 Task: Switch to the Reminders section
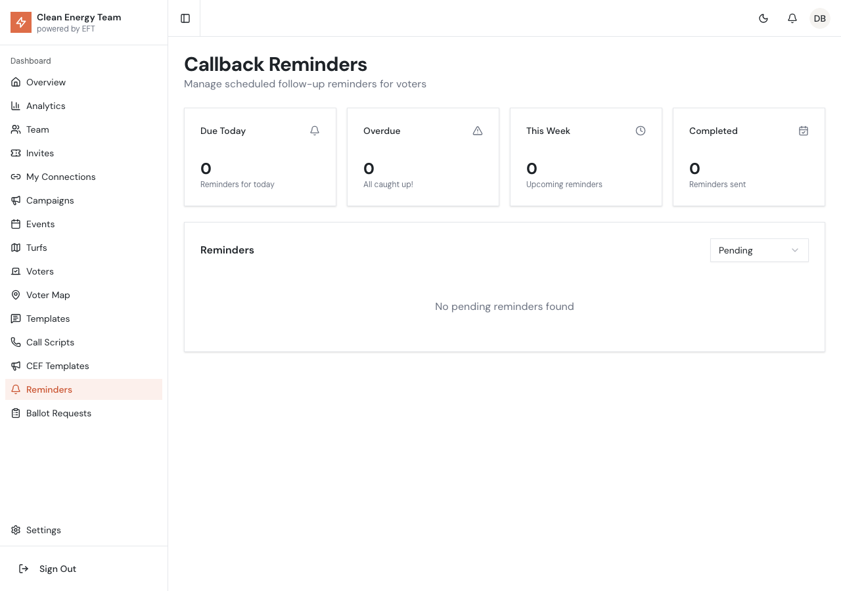pyautogui.click(x=49, y=389)
